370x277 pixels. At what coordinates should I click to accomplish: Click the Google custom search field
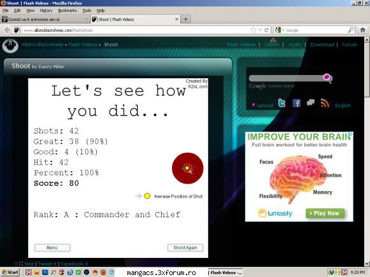click(x=286, y=78)
